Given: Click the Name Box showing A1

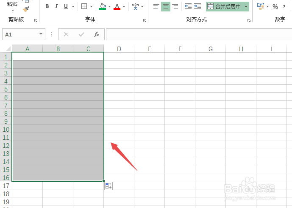Looking at the screenshot, I should (x=24, y=34).
